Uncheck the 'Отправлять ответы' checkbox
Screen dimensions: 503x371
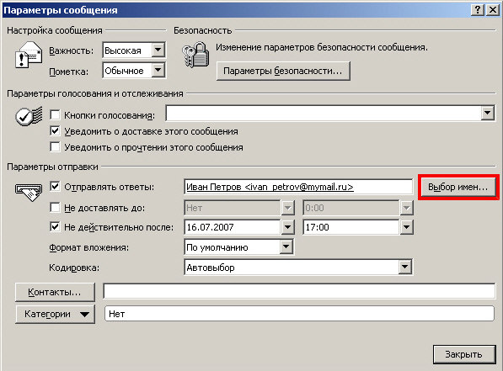coord(55,187)
